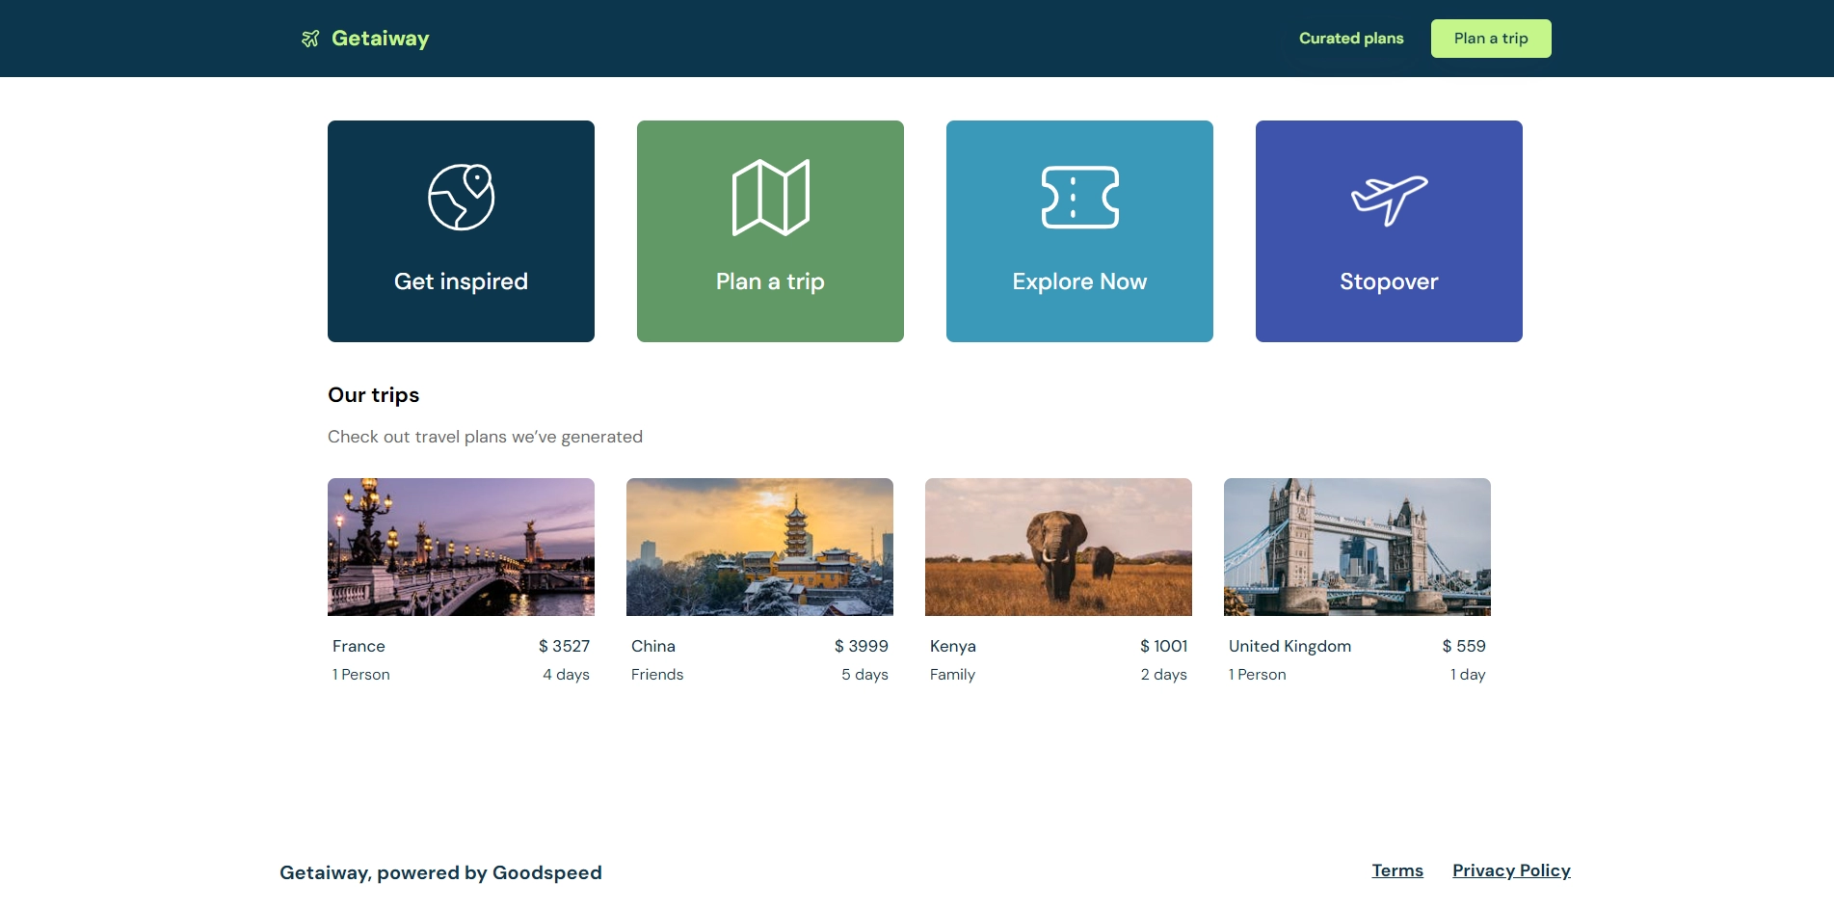Viewport: 1834px width, 910px height.
Task: Open the Kenya elephant trip photo
Action: point(1058,547)
